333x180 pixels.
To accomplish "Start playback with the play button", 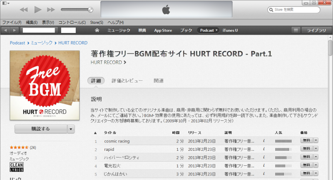I will coord(38,10).
